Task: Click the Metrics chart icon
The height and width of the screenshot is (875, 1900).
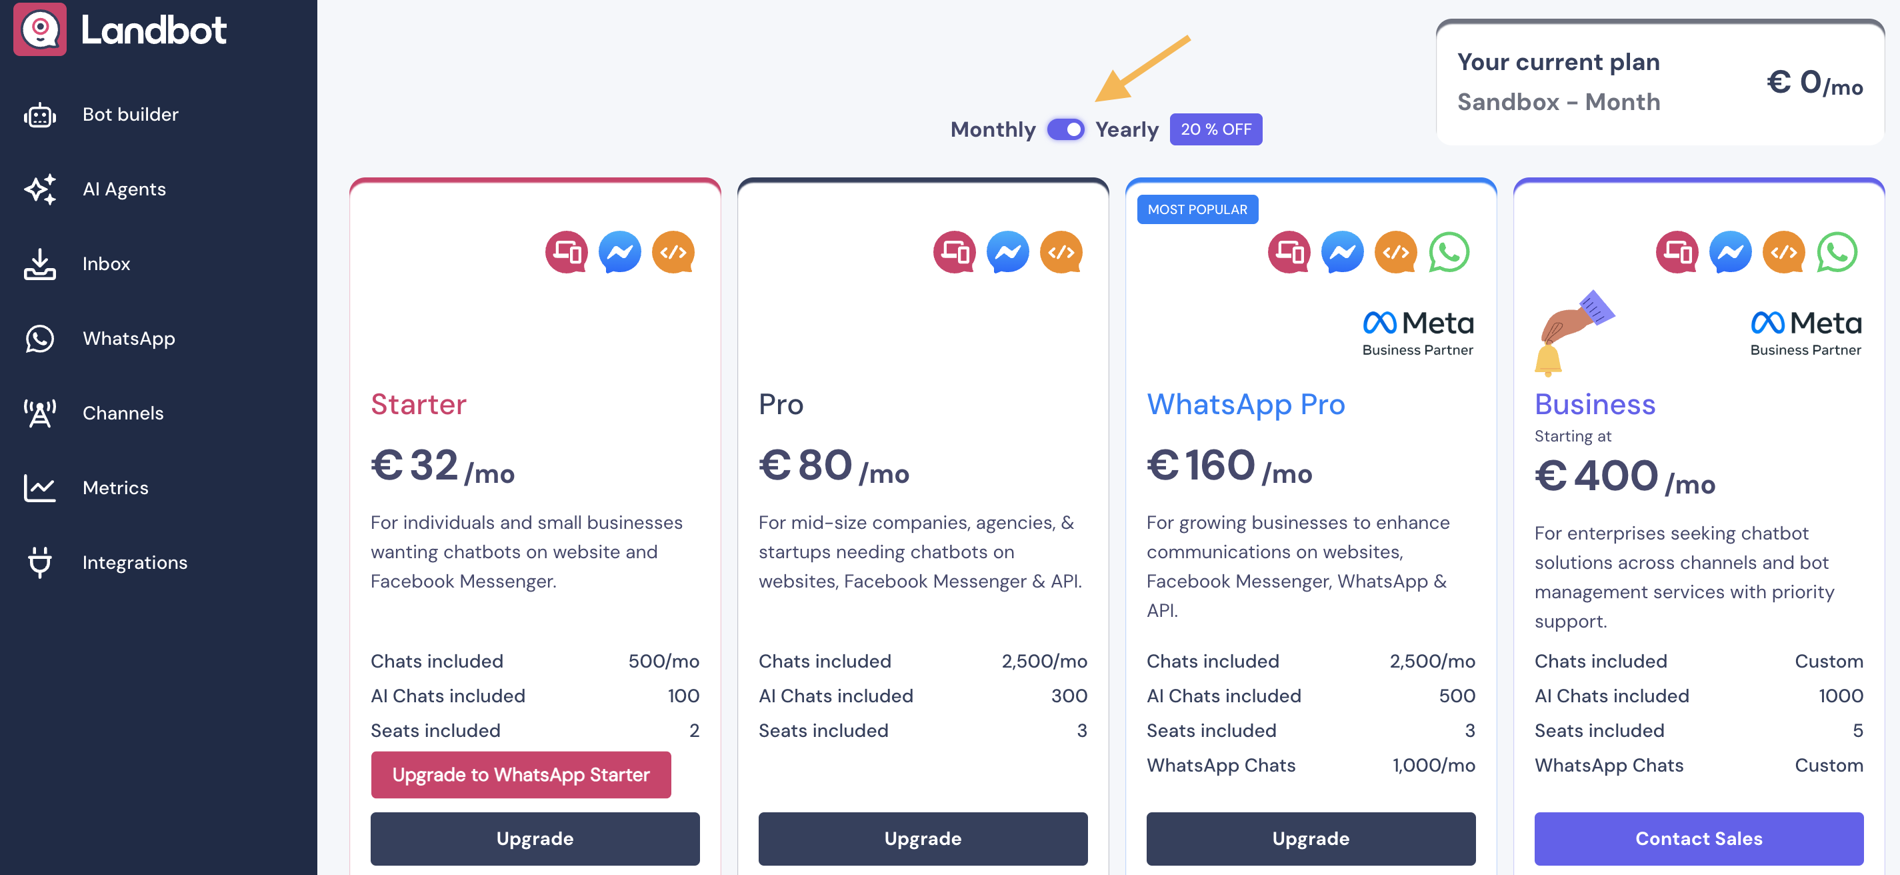Action: click(40, 488)
